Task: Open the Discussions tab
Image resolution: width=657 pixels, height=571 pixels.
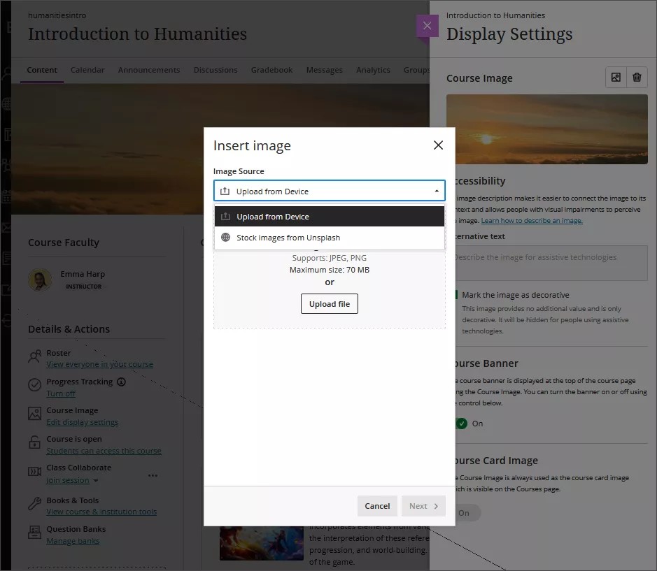Action: (216, 70)
